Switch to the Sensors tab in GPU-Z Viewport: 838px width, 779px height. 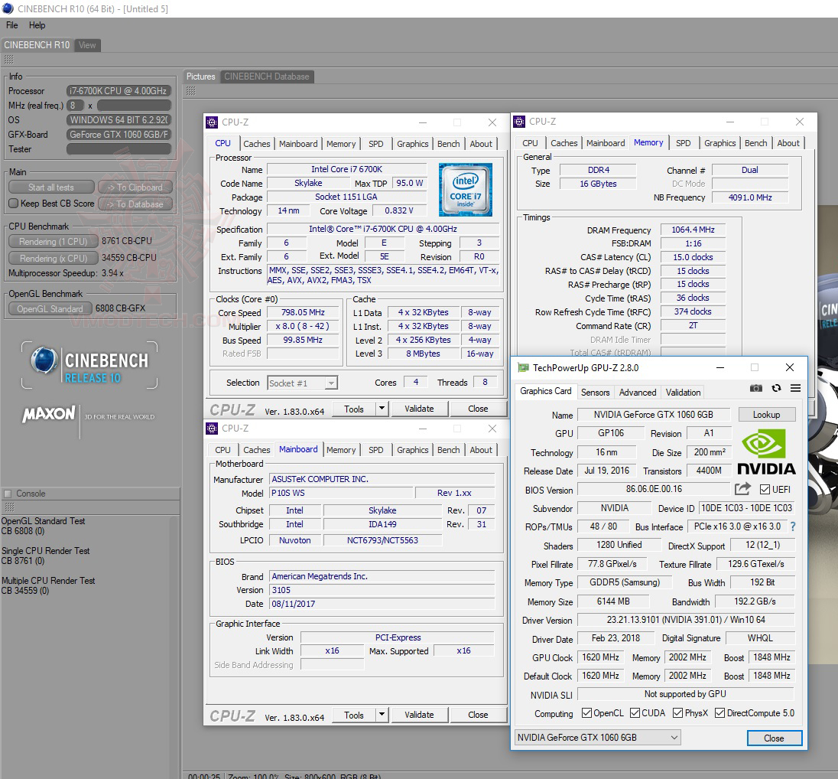pos(595,392)
